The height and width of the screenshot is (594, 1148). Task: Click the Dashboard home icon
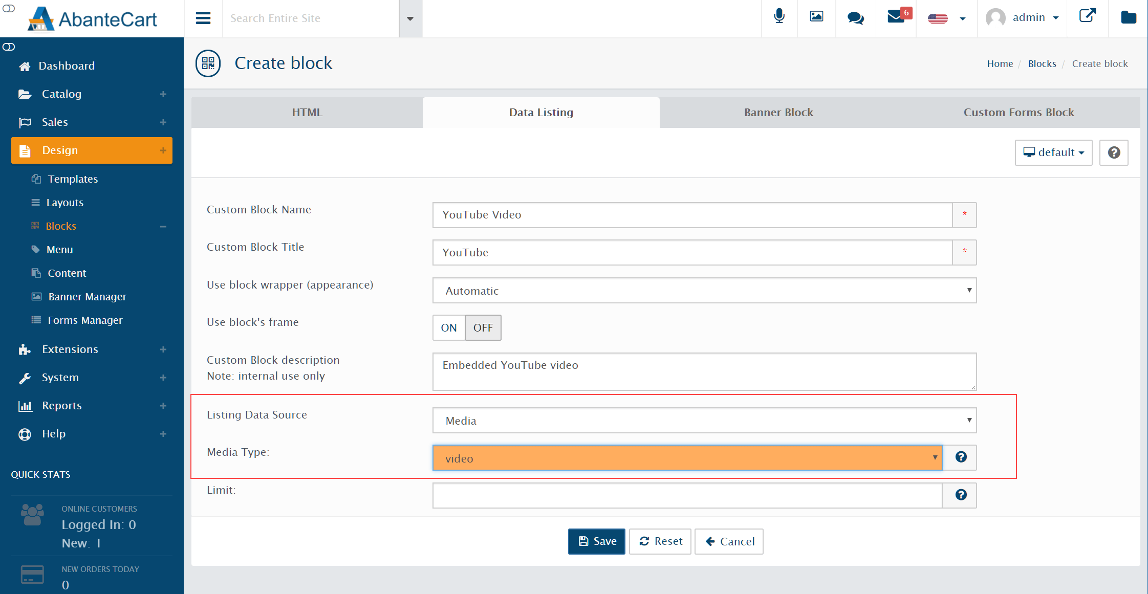[25, 67]
